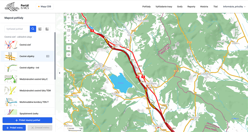Screen dimensions: 248x132
Task: Collapse the left sidebar panel arrow
Action: (60, 73)
